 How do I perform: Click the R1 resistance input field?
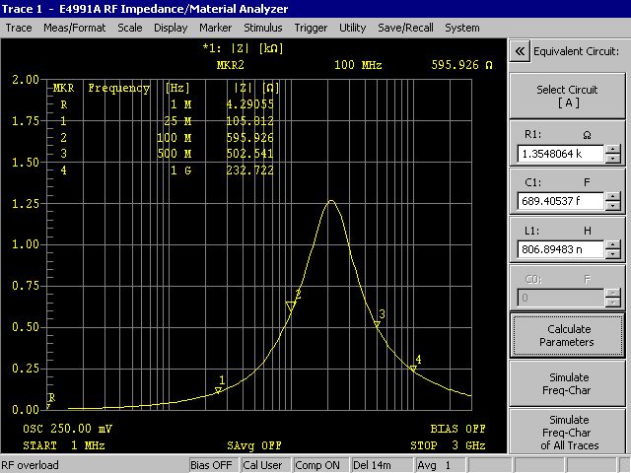[559, 155]
